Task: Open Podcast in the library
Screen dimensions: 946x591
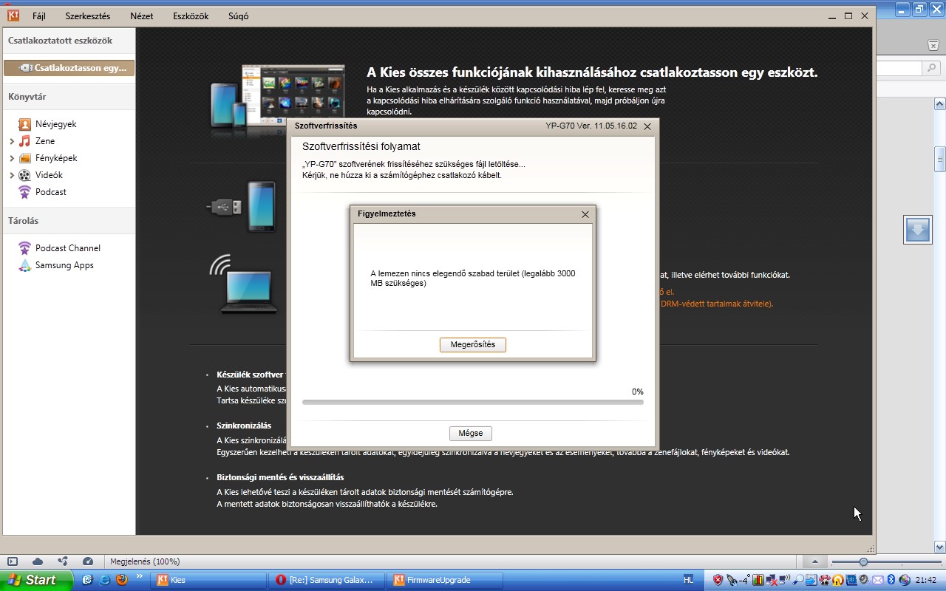Action: coord(51,192)
